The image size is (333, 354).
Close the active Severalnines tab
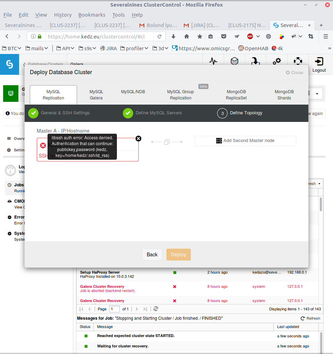[x=309, y=25]
